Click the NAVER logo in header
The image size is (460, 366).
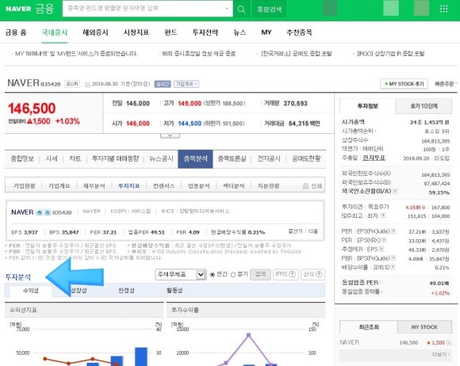point(18,9)
